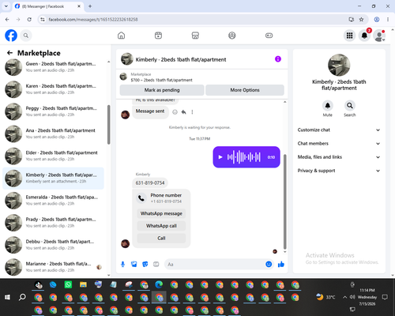395x316 pixels.
Task: Expand Chat members section
Action: pyautogui.click(x=339, y=144)
